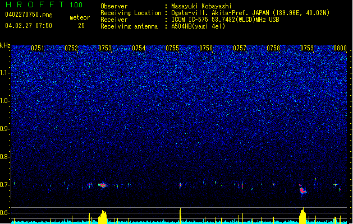Click the kHz axis unit label

click(5, 45)
